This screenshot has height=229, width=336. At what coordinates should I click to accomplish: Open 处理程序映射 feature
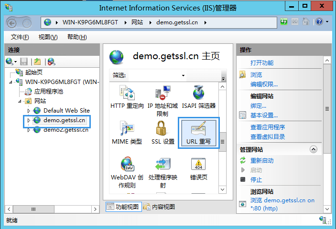pos(163,172)
